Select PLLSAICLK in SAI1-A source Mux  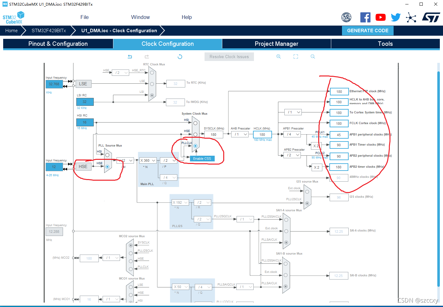click(286, 243)
